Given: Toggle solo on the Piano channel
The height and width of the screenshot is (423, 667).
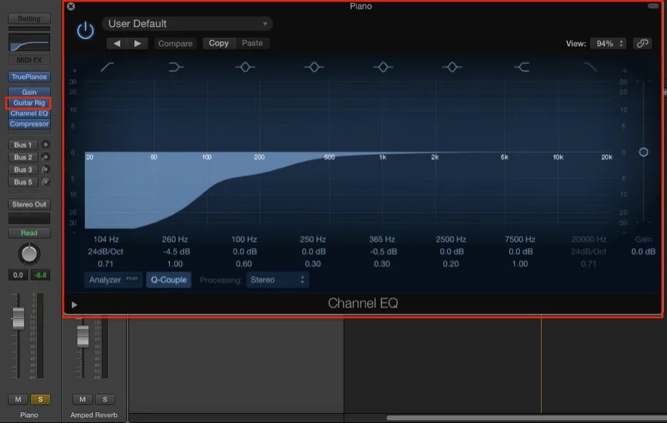Looking at the screenshot, I should pyautogui.click(x=41, y=399).
